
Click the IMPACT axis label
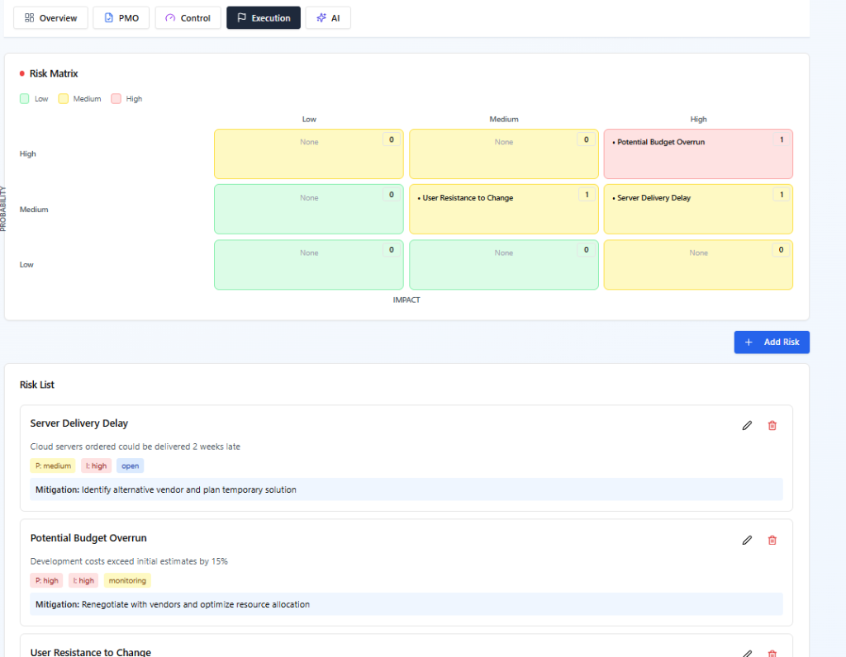pyautogui.click(x=406, y=300)
